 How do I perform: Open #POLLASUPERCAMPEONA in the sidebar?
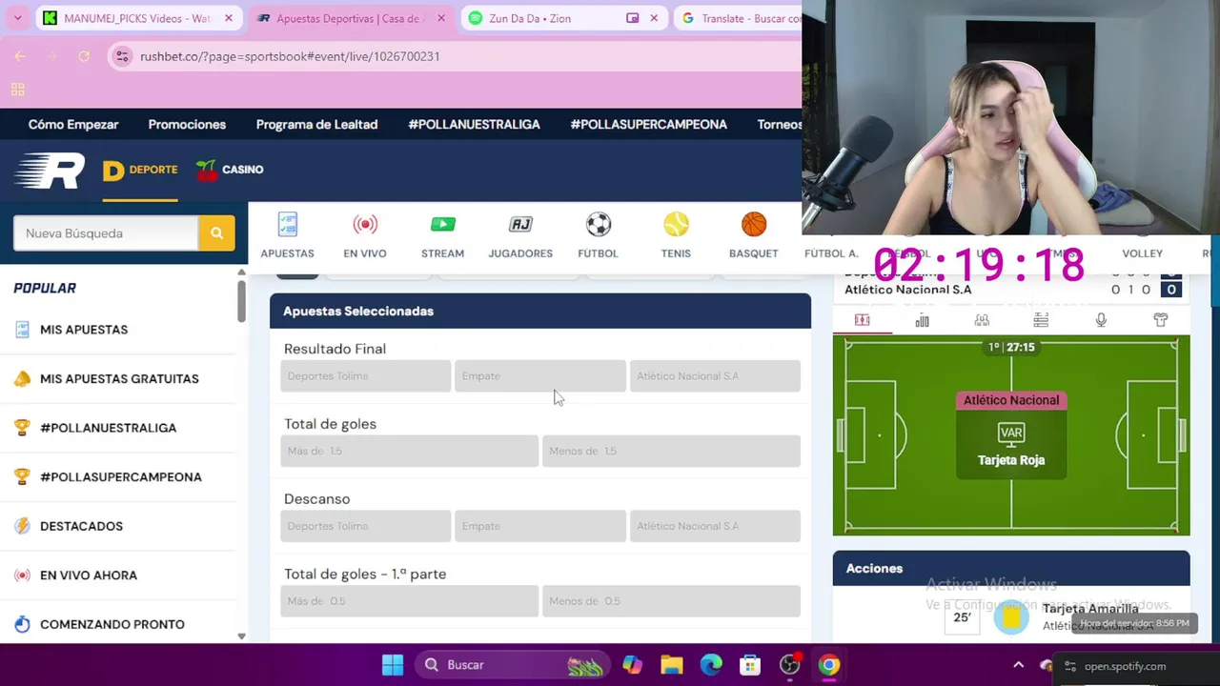coord(119,476)
